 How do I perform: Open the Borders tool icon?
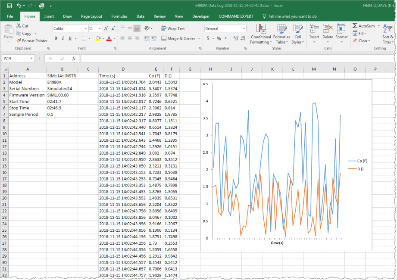point(84,38)
